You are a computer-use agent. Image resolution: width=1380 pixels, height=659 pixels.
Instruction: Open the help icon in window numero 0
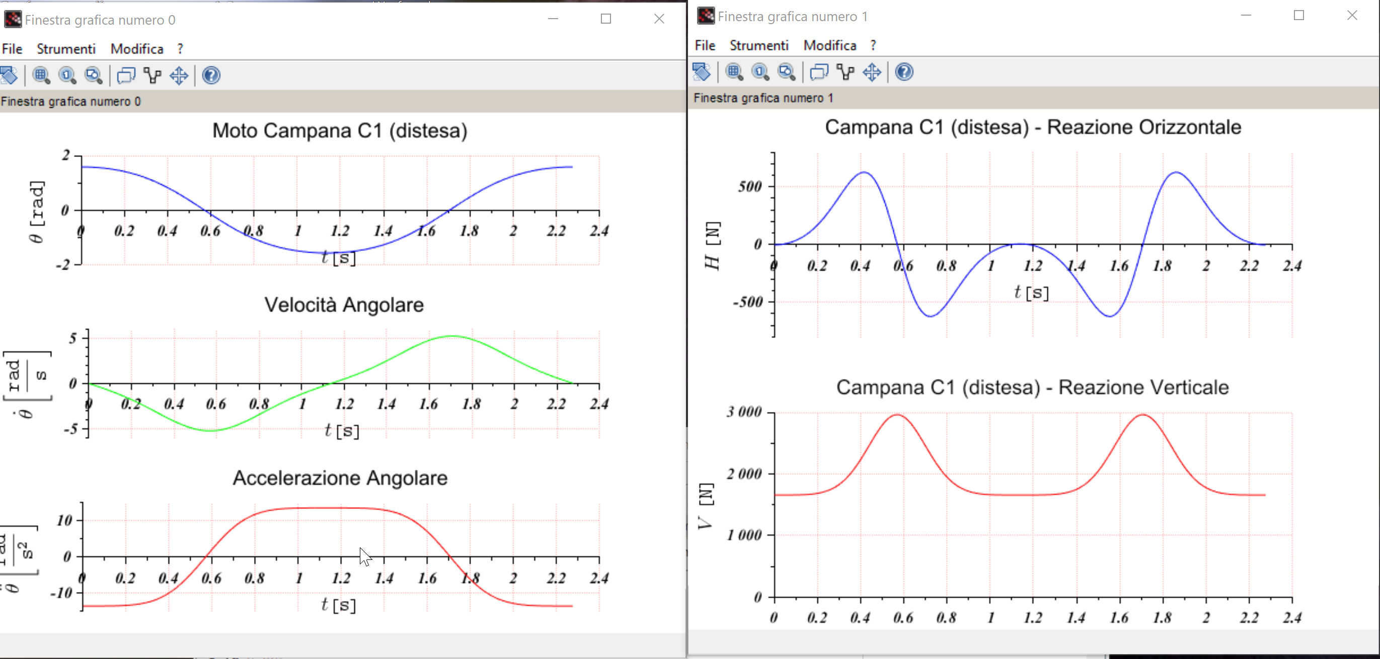(x=211, y=75)
